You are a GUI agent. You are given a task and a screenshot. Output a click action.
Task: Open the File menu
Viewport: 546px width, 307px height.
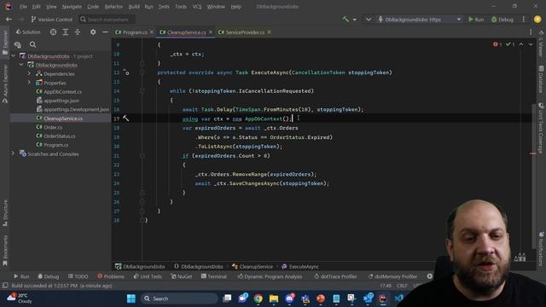click(x=23, y=7)
